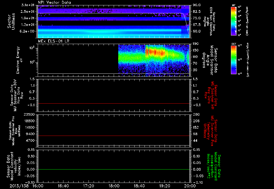Click the DEF color scale bar
The image size is (274, 189).
click(233, 59)
